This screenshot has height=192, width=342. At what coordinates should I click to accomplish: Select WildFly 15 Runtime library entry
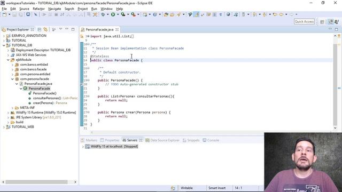pos(46,113)
